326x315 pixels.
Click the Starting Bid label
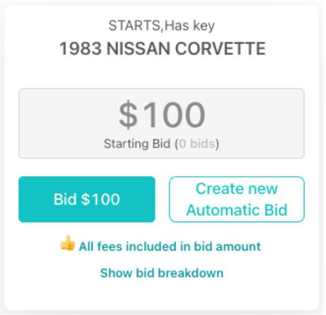(x=137, y=143)
